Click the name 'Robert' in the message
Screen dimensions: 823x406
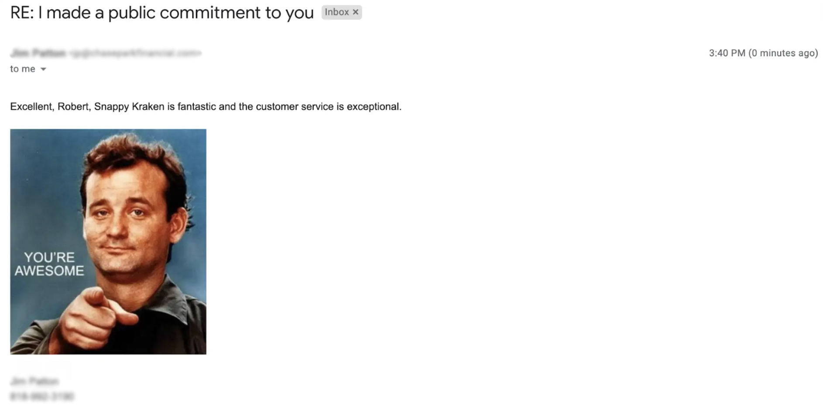[73, 107]
